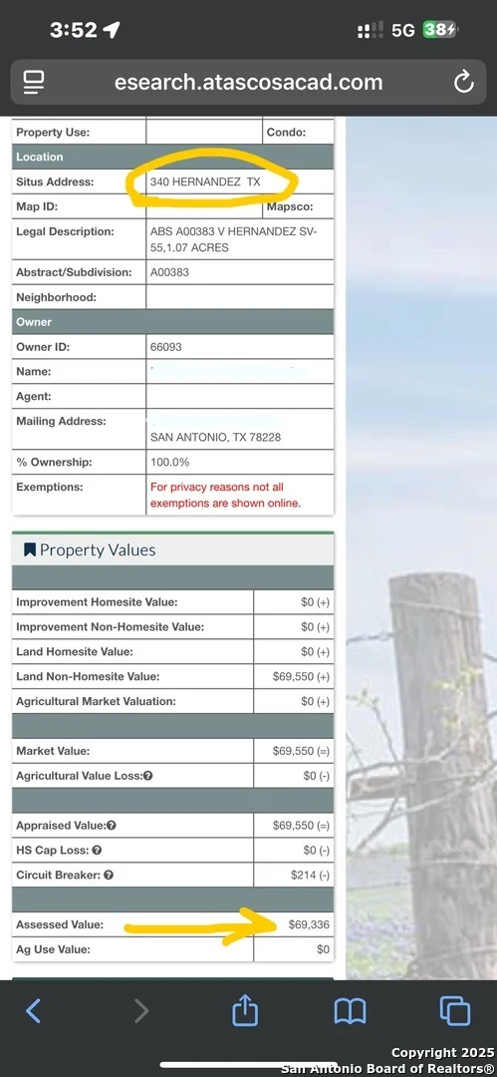Tap the battery indicator in status bar
497x1077 pixels.
pos(440,30)
